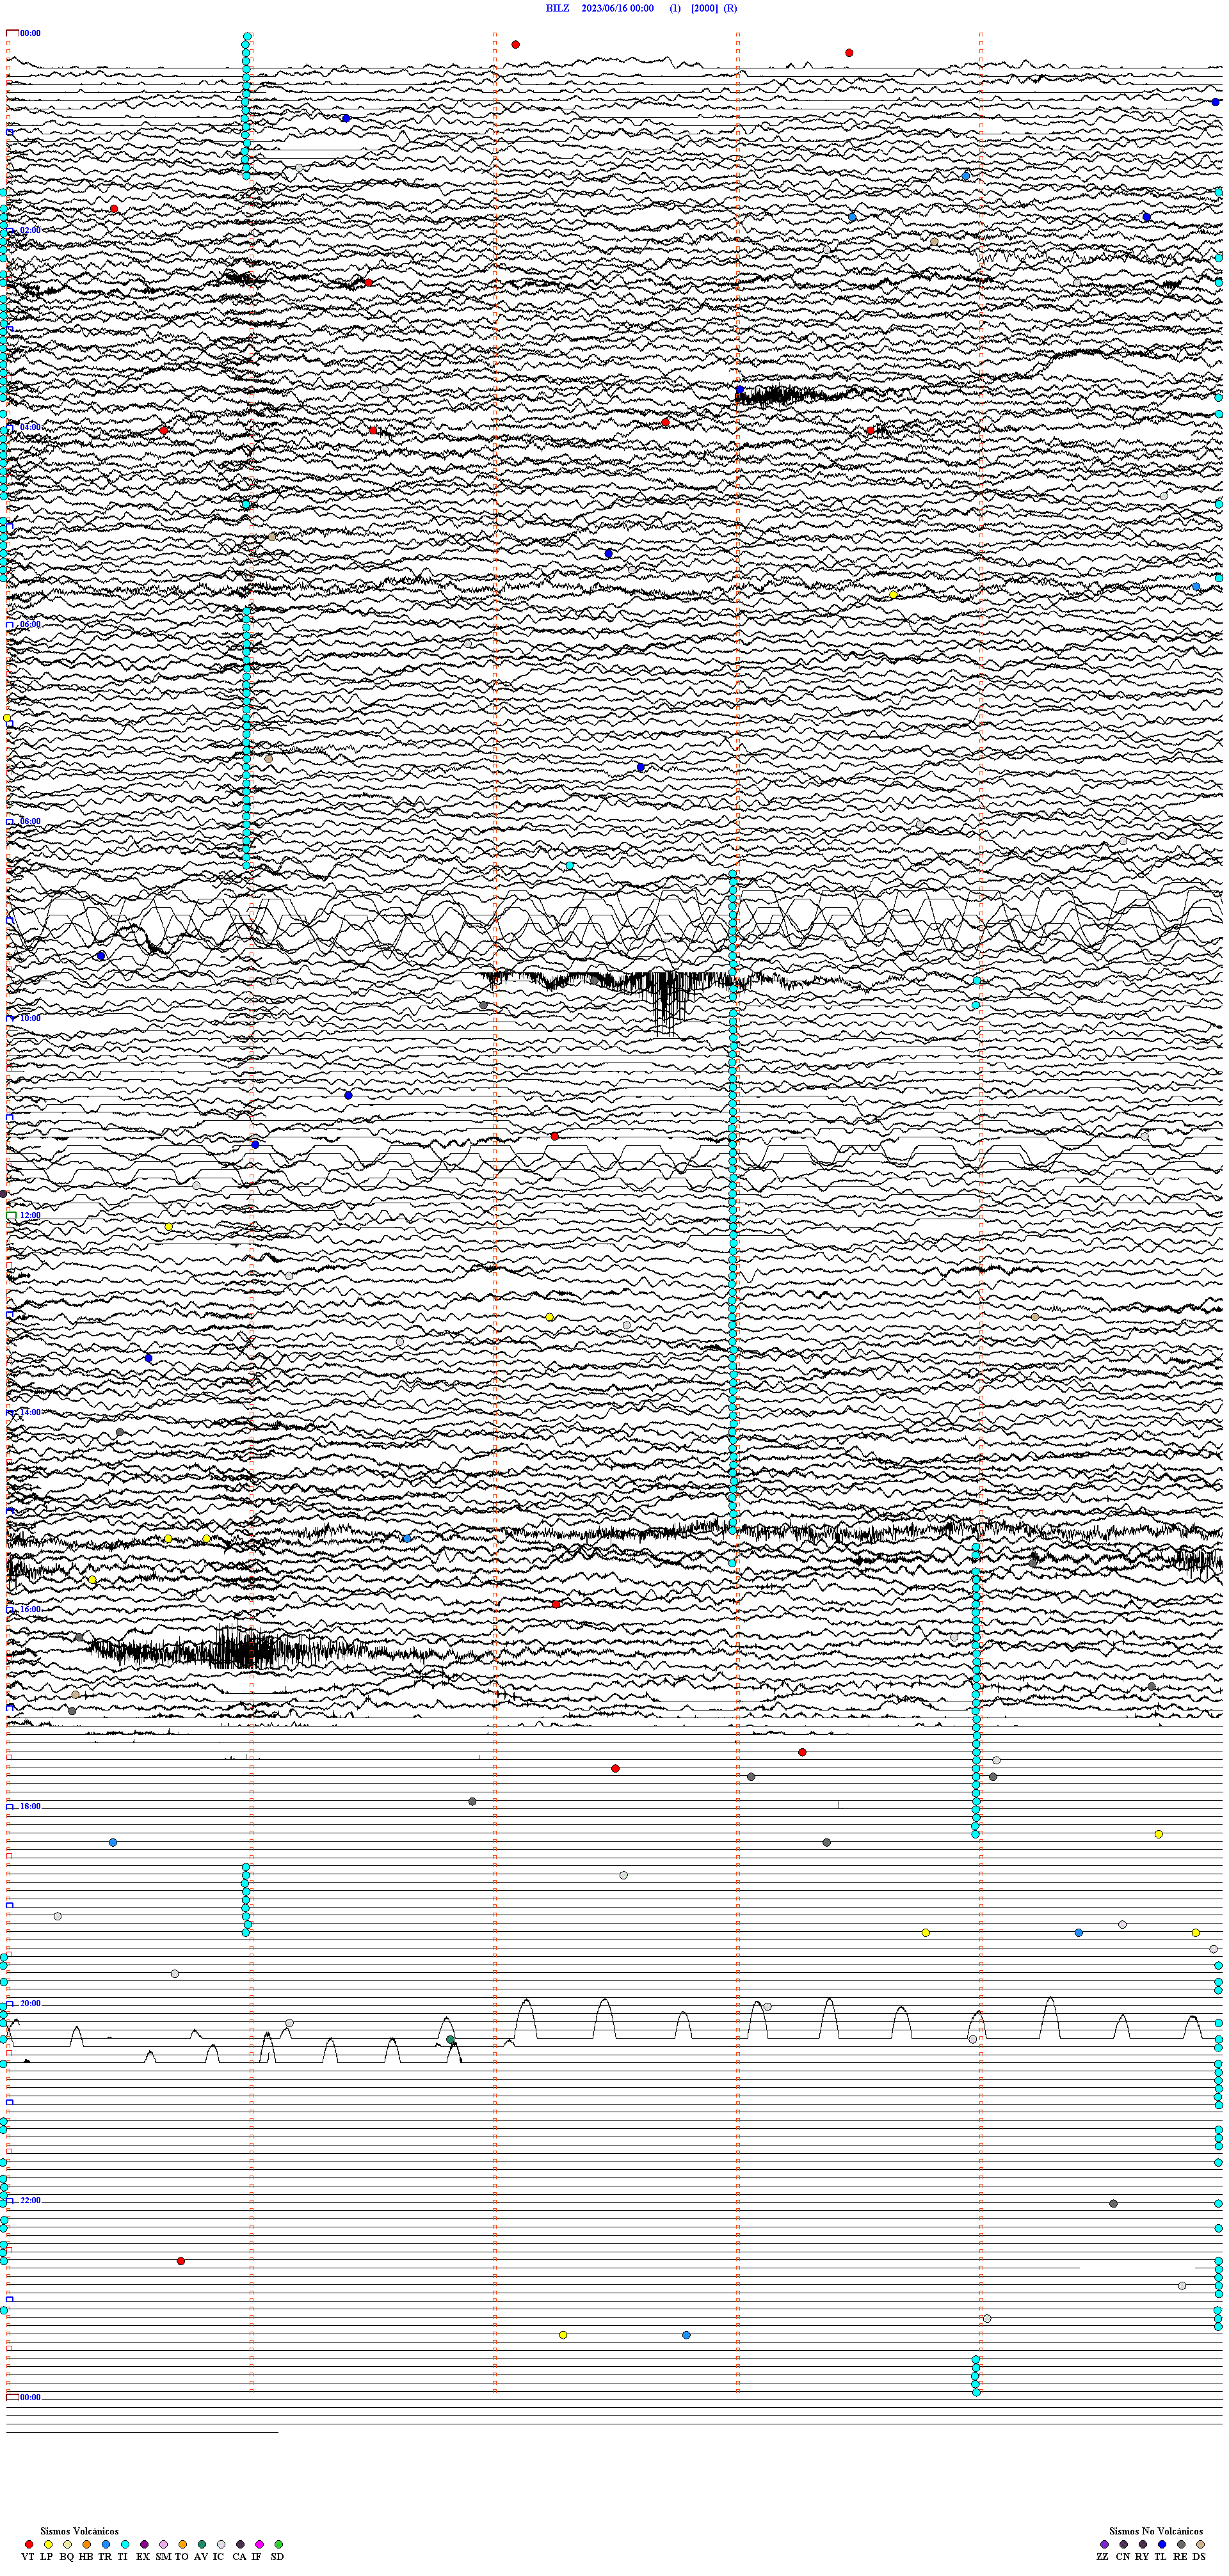Select the purple EX legend dot

[144, 2544]
